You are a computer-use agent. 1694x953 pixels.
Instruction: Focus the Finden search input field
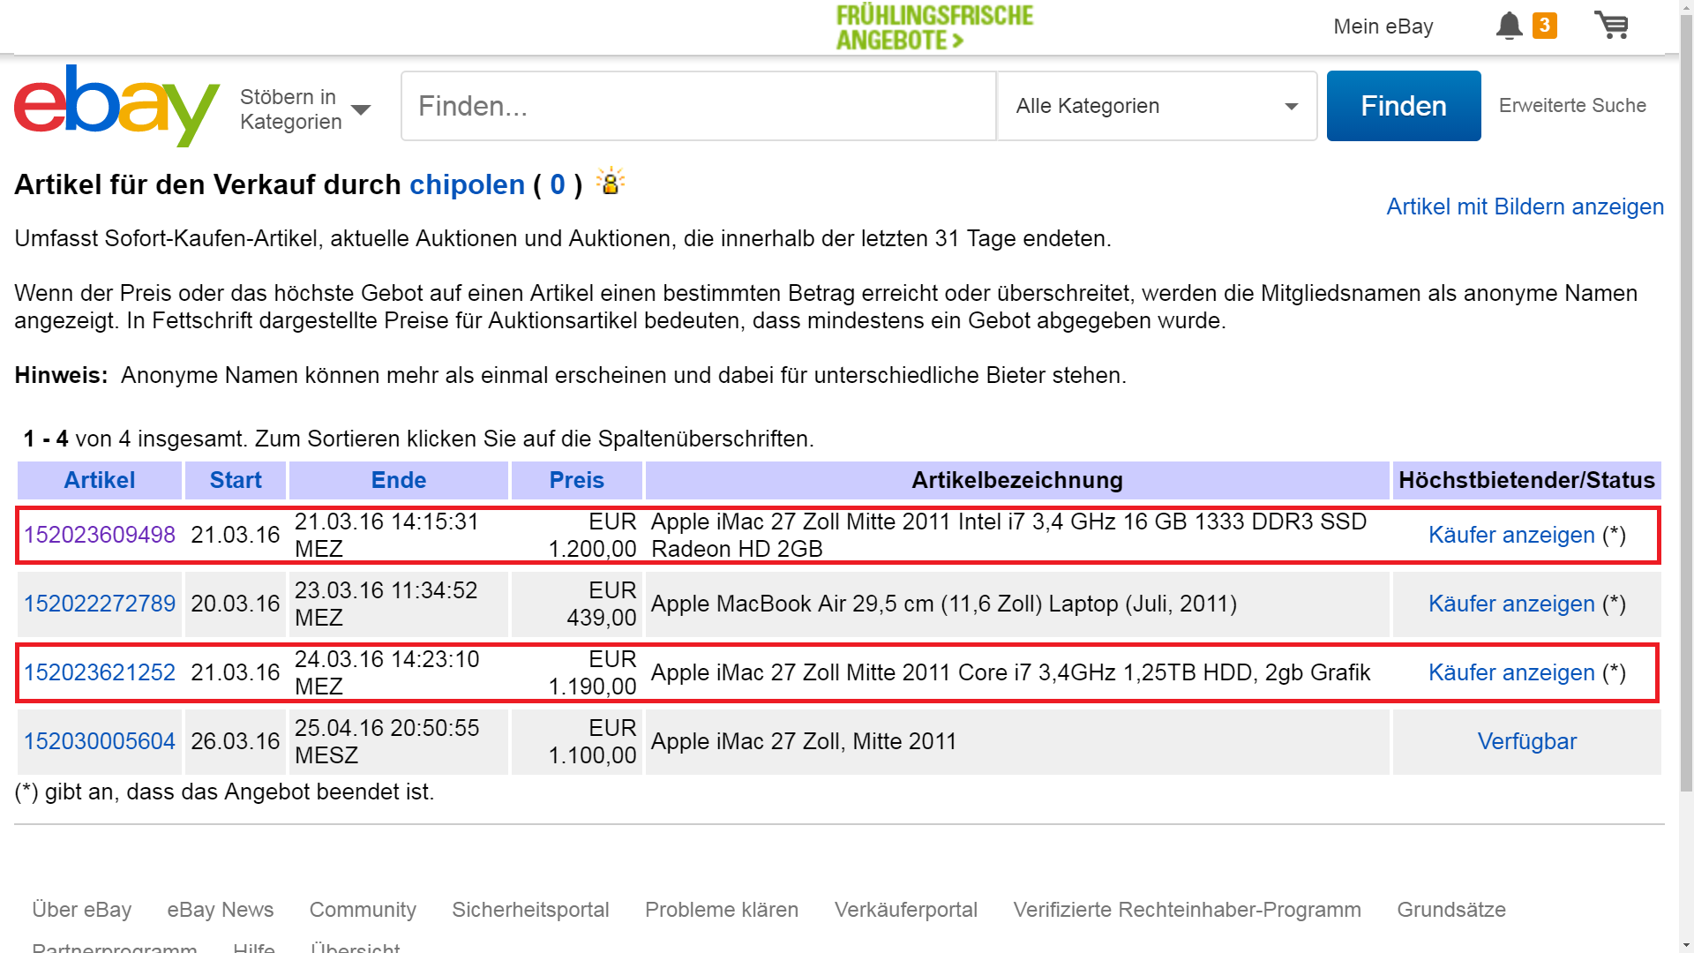coord(698,106)
